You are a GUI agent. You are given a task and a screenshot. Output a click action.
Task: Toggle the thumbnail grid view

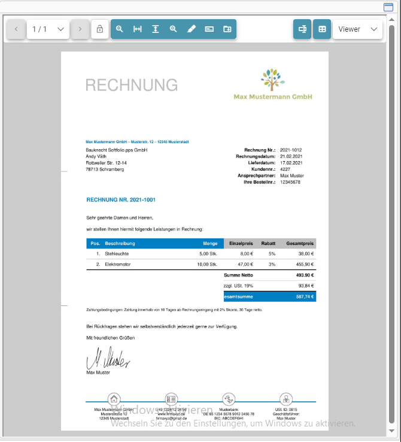pyautogui.click(x=322, y=29)
